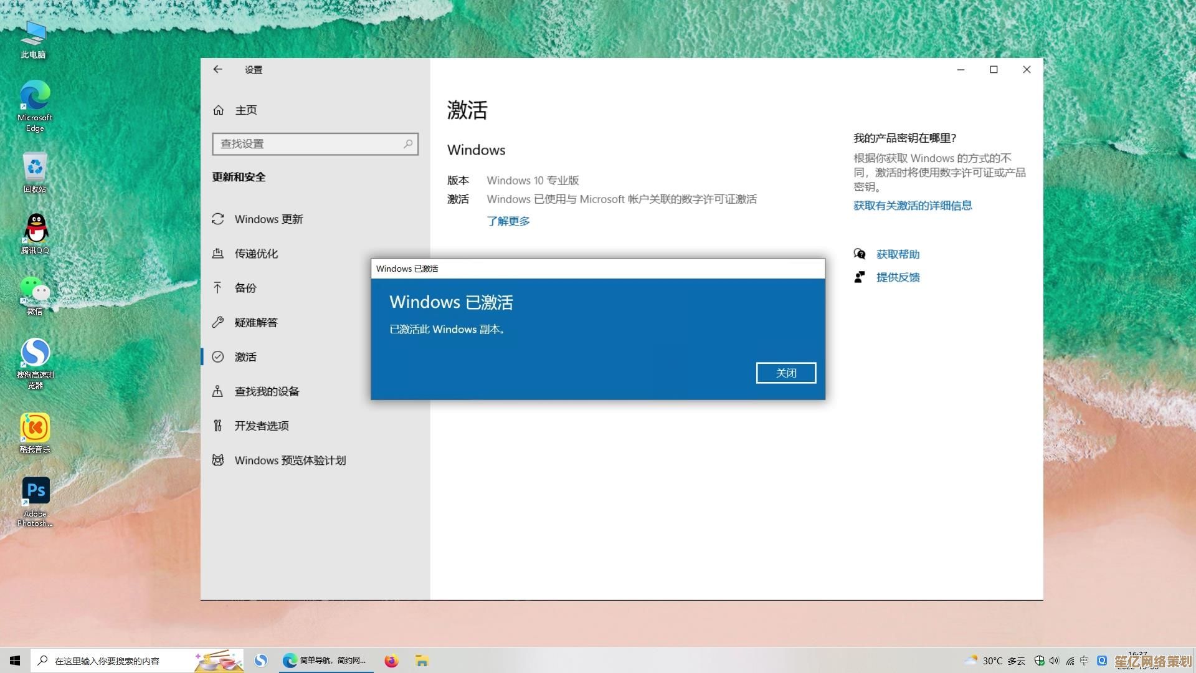The width and height of the screenshot is (1196, 673).
Task: Open 备份 backup settings
Action: pyautogui.click(x=245, y=288)
